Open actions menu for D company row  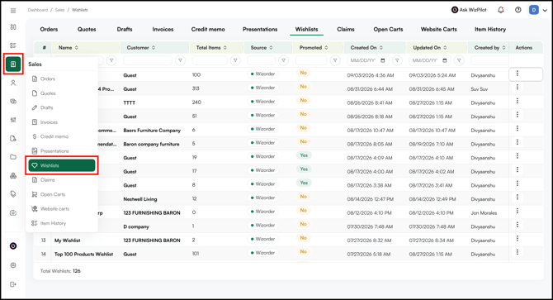(x=518, y=225)
